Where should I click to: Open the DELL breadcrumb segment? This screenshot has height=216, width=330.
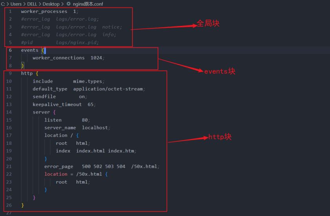(32, 4)
